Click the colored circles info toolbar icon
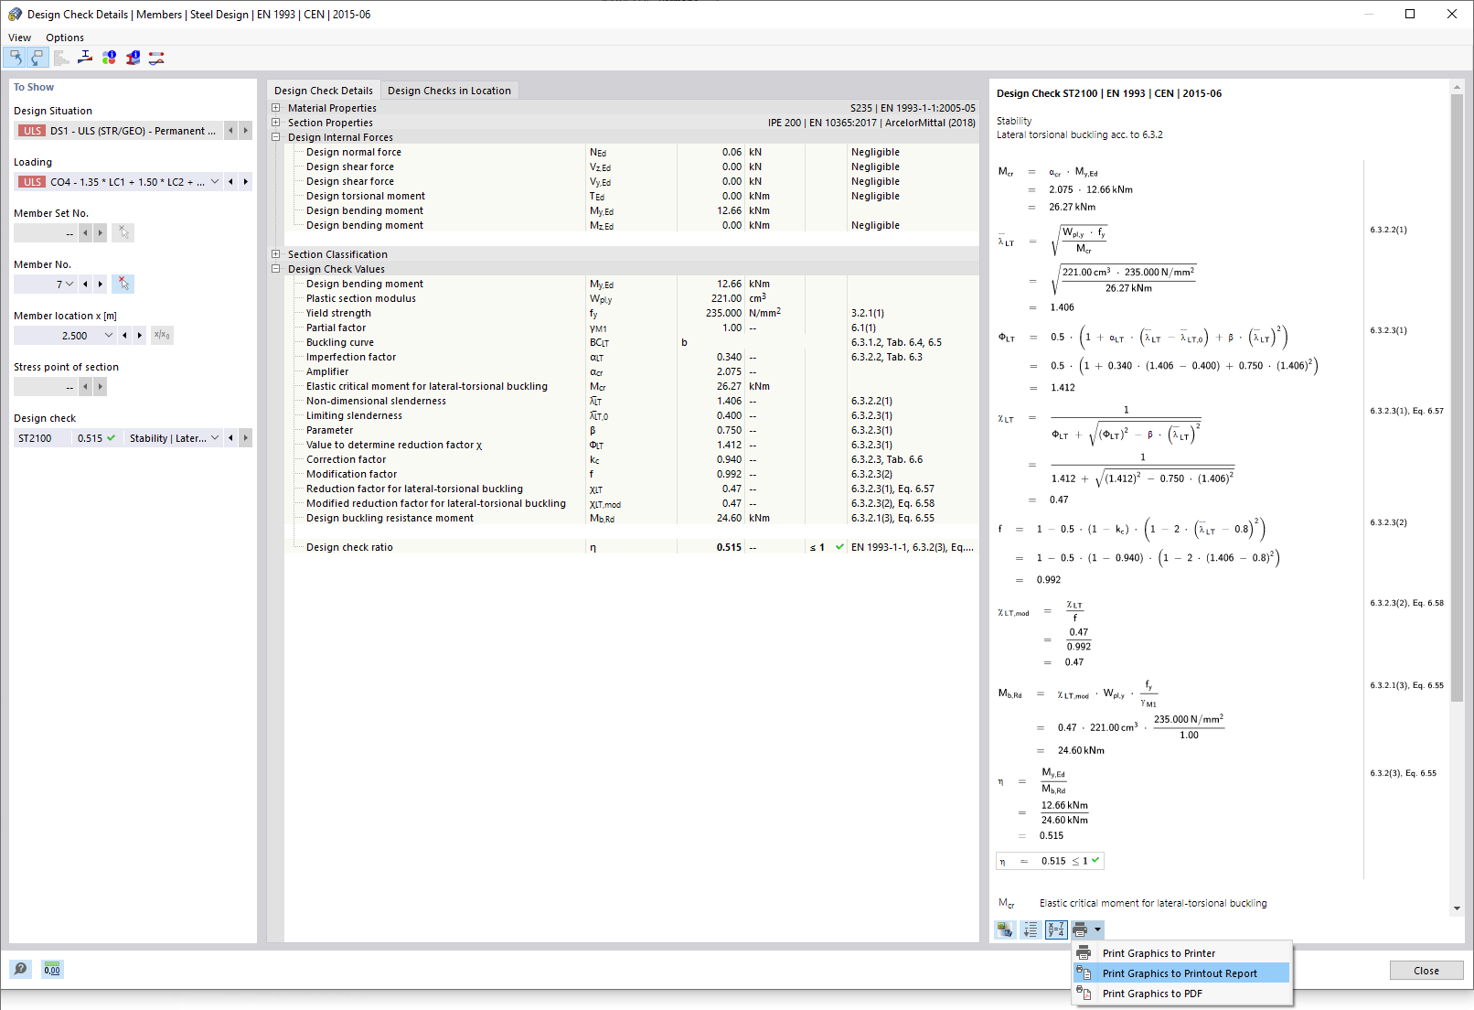Screen dimensions: 1474x1010 109,58
